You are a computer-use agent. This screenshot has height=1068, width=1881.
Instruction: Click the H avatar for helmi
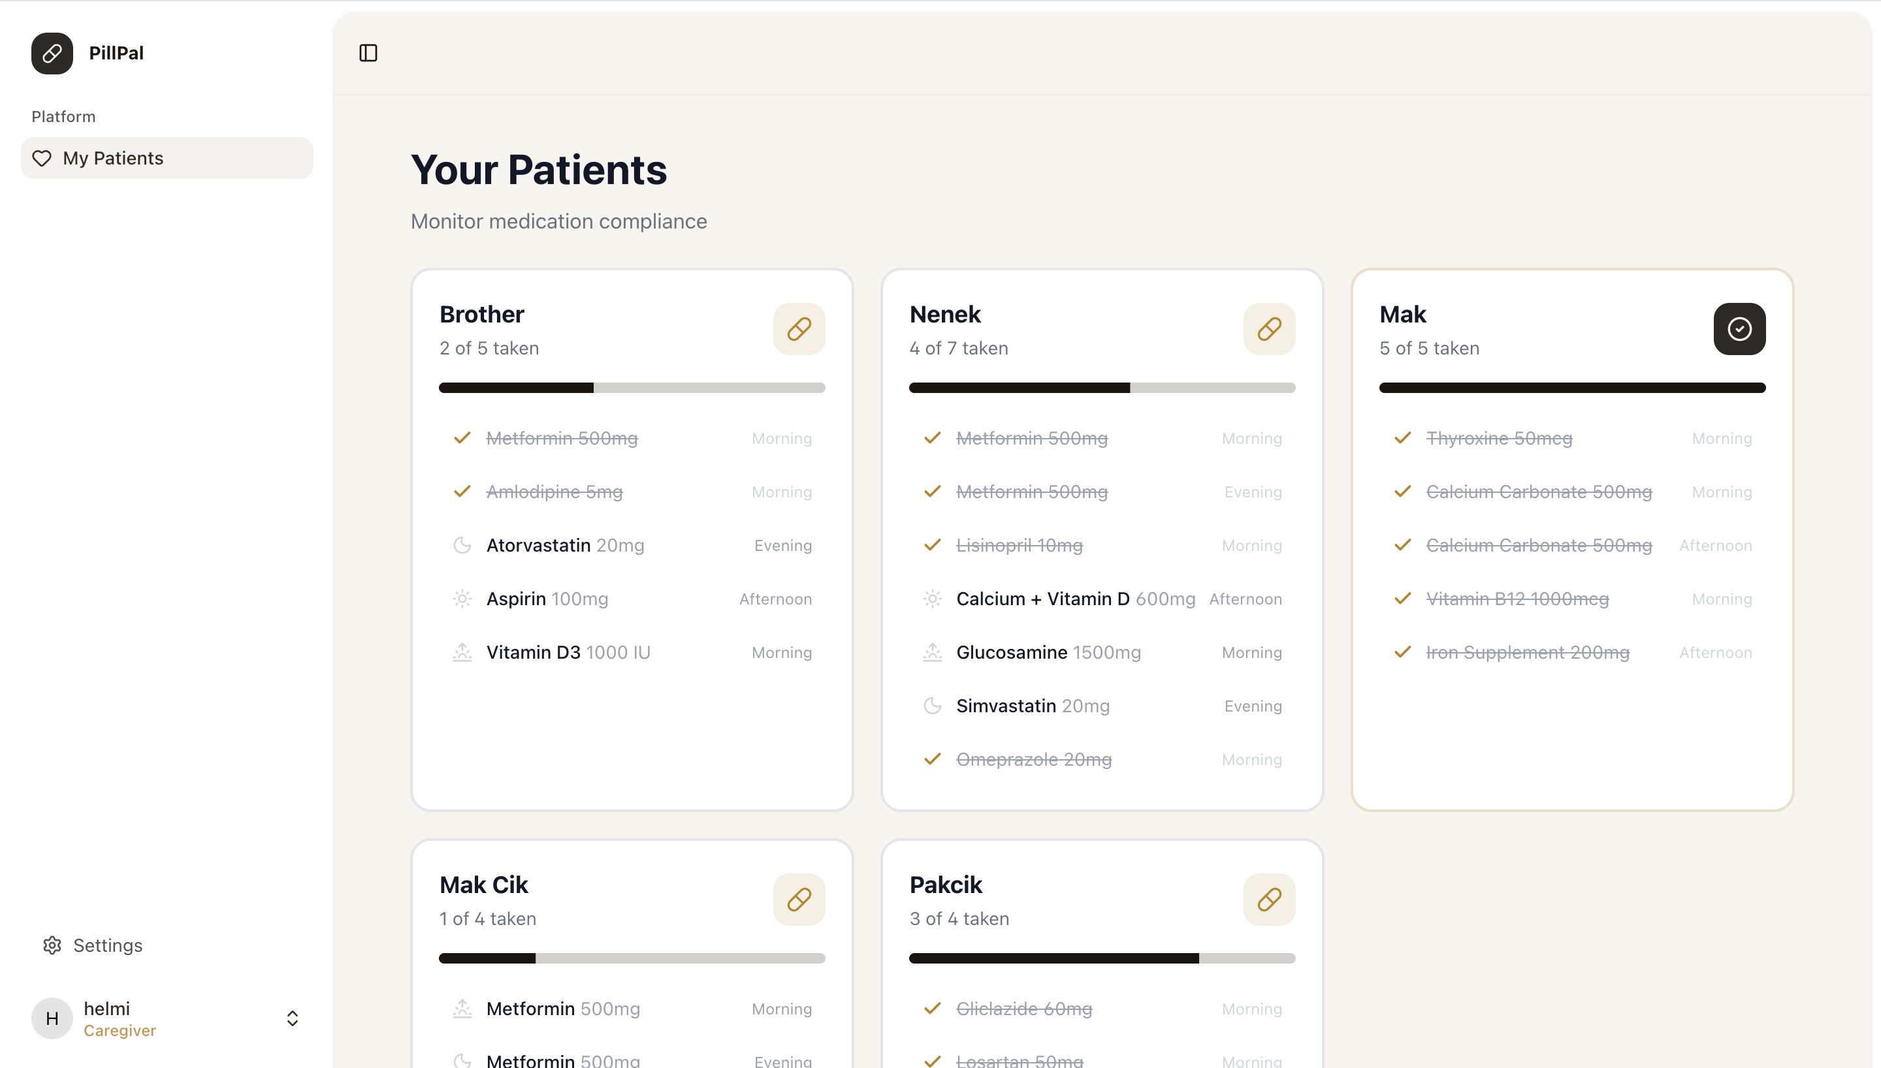click(x=52, y=1018)
